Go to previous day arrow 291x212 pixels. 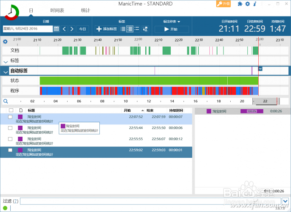coord(64,29)
